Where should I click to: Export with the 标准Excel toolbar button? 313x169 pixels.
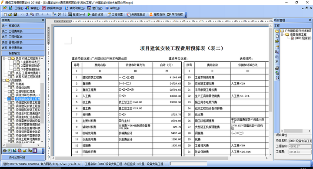click(x=77, y=14)
